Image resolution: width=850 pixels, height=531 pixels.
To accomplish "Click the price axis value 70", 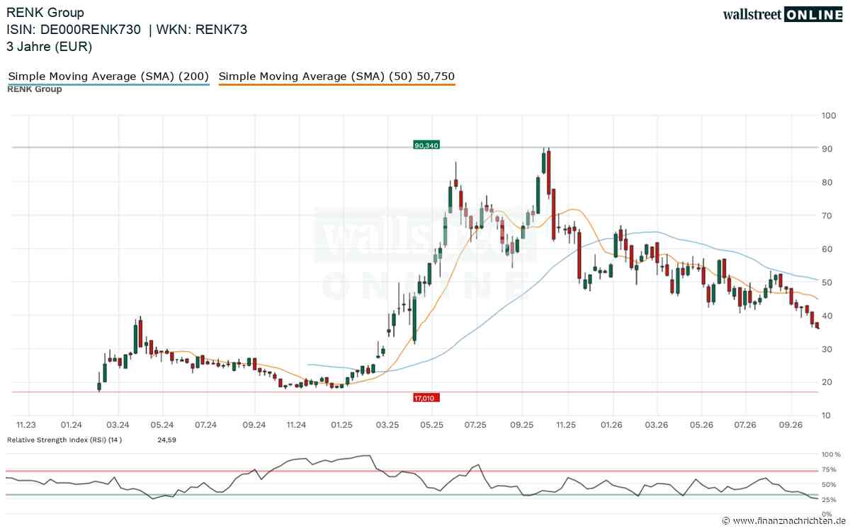I will point(827,215).
